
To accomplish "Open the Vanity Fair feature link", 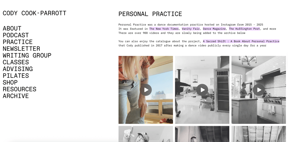I will coord(191,29).
